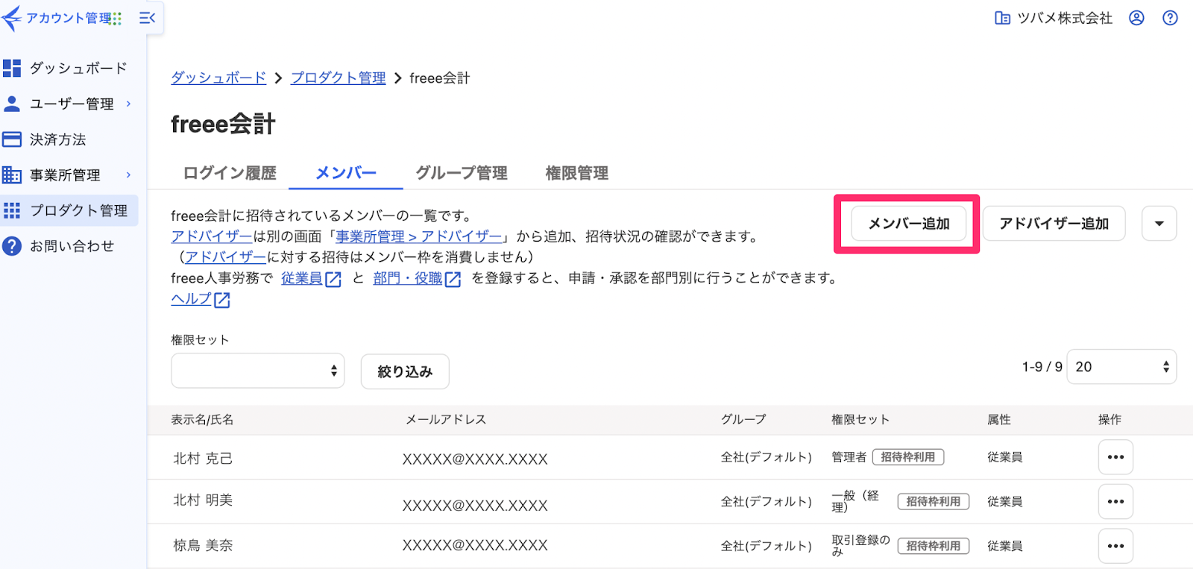Click the product management grid icon
Screen dimensions: 1193x569
click(12, 210)
